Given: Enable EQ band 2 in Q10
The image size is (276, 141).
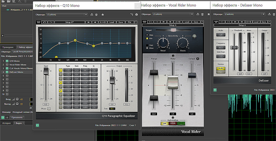Looking at the screenshot, I should [60, 74].
